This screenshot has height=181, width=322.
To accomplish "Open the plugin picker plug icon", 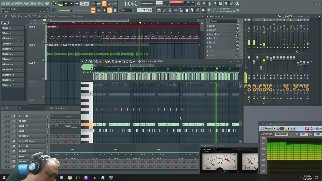I will pyautogui.click(x=192, y=10).
